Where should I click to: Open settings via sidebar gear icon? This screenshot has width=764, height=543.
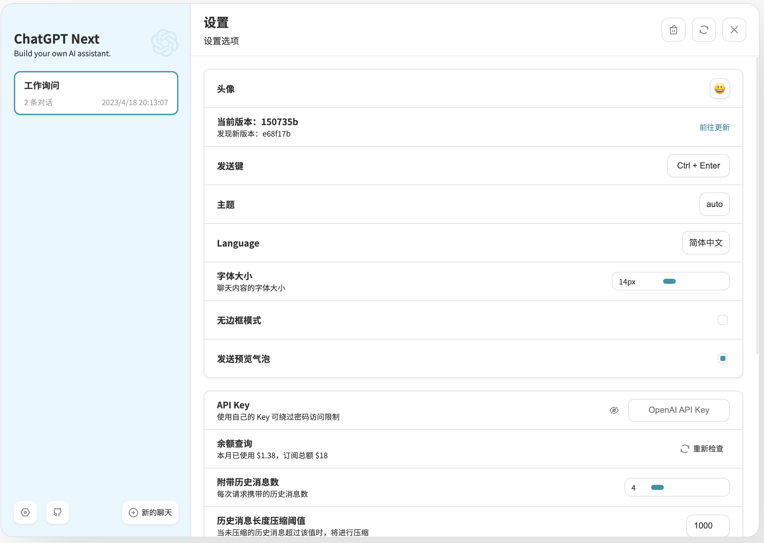pos(25,512)
